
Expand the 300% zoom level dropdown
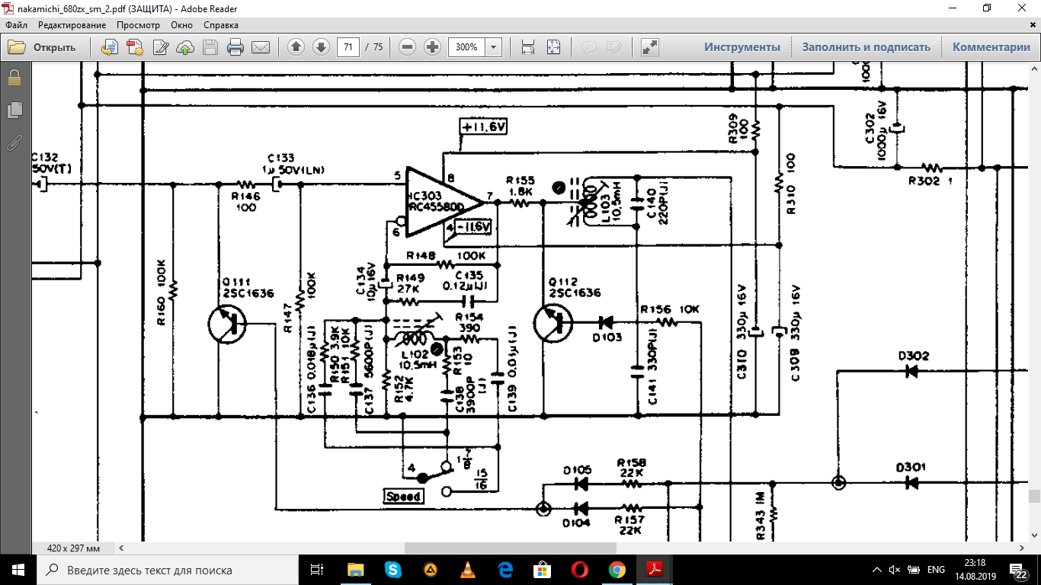point(494,47)
